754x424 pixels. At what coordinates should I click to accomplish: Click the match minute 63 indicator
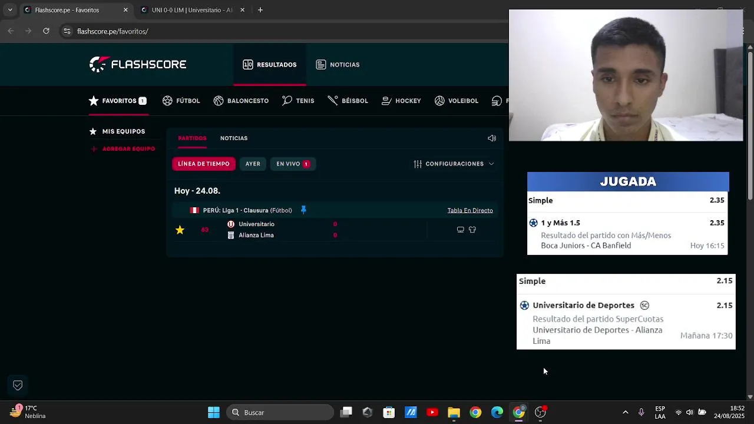click(204, 230)
